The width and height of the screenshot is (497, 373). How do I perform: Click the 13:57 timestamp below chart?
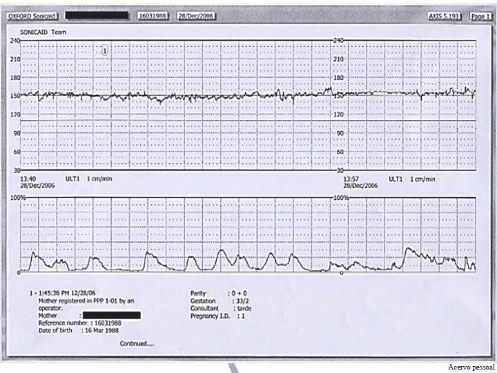[x=350, y=178]
